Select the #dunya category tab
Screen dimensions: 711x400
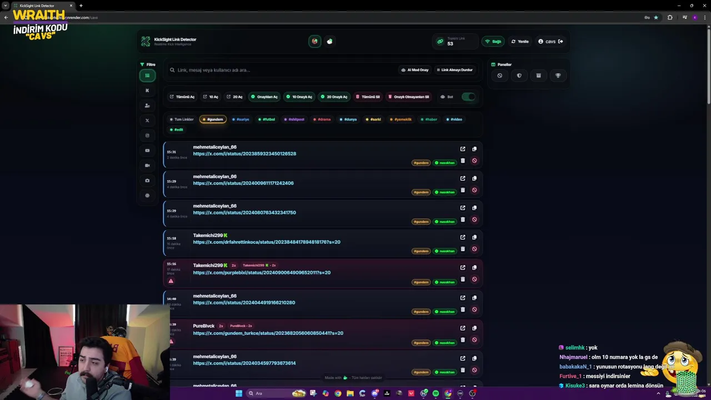point(348,119)
